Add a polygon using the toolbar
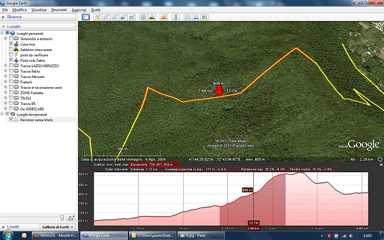This screenshot has height=240, width=384. point(106,17)
